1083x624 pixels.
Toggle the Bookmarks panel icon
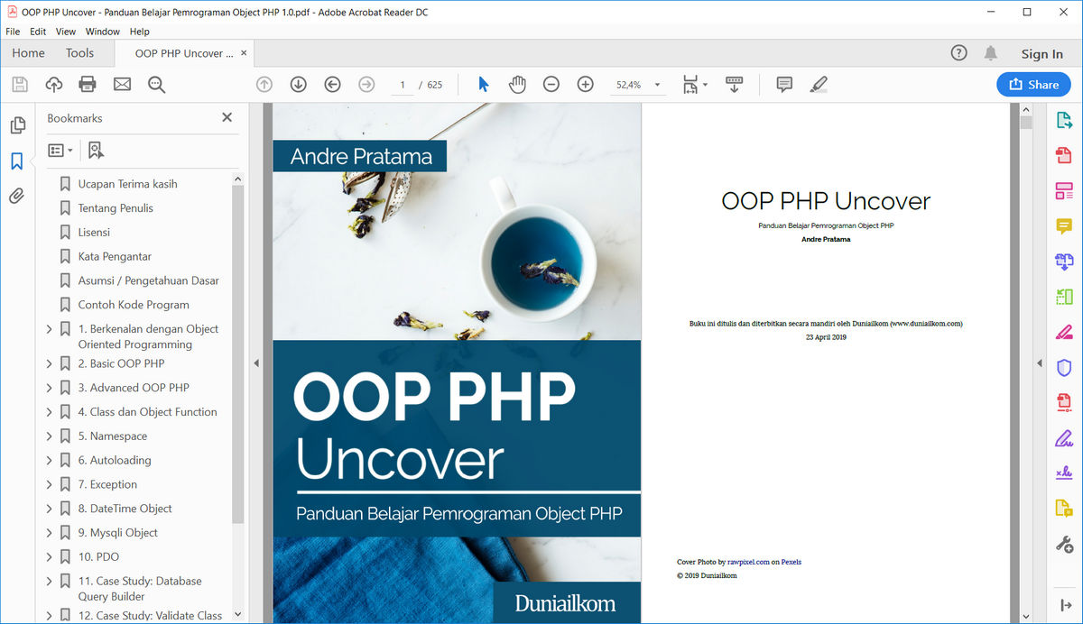(17, 161)
